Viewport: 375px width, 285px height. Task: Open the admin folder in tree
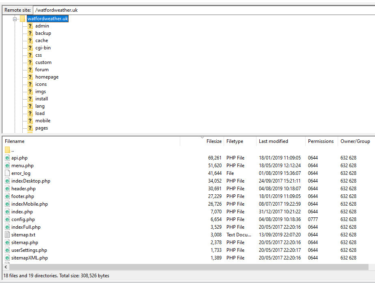tap(42, 26)
